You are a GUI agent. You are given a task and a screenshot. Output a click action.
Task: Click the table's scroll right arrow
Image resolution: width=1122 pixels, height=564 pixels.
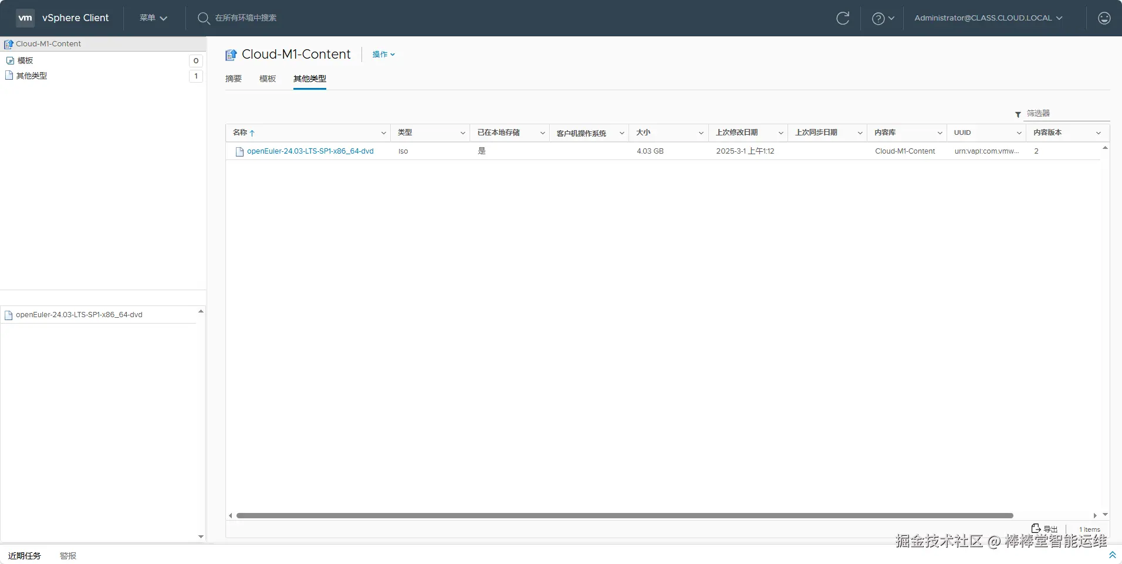point(1095,516)
